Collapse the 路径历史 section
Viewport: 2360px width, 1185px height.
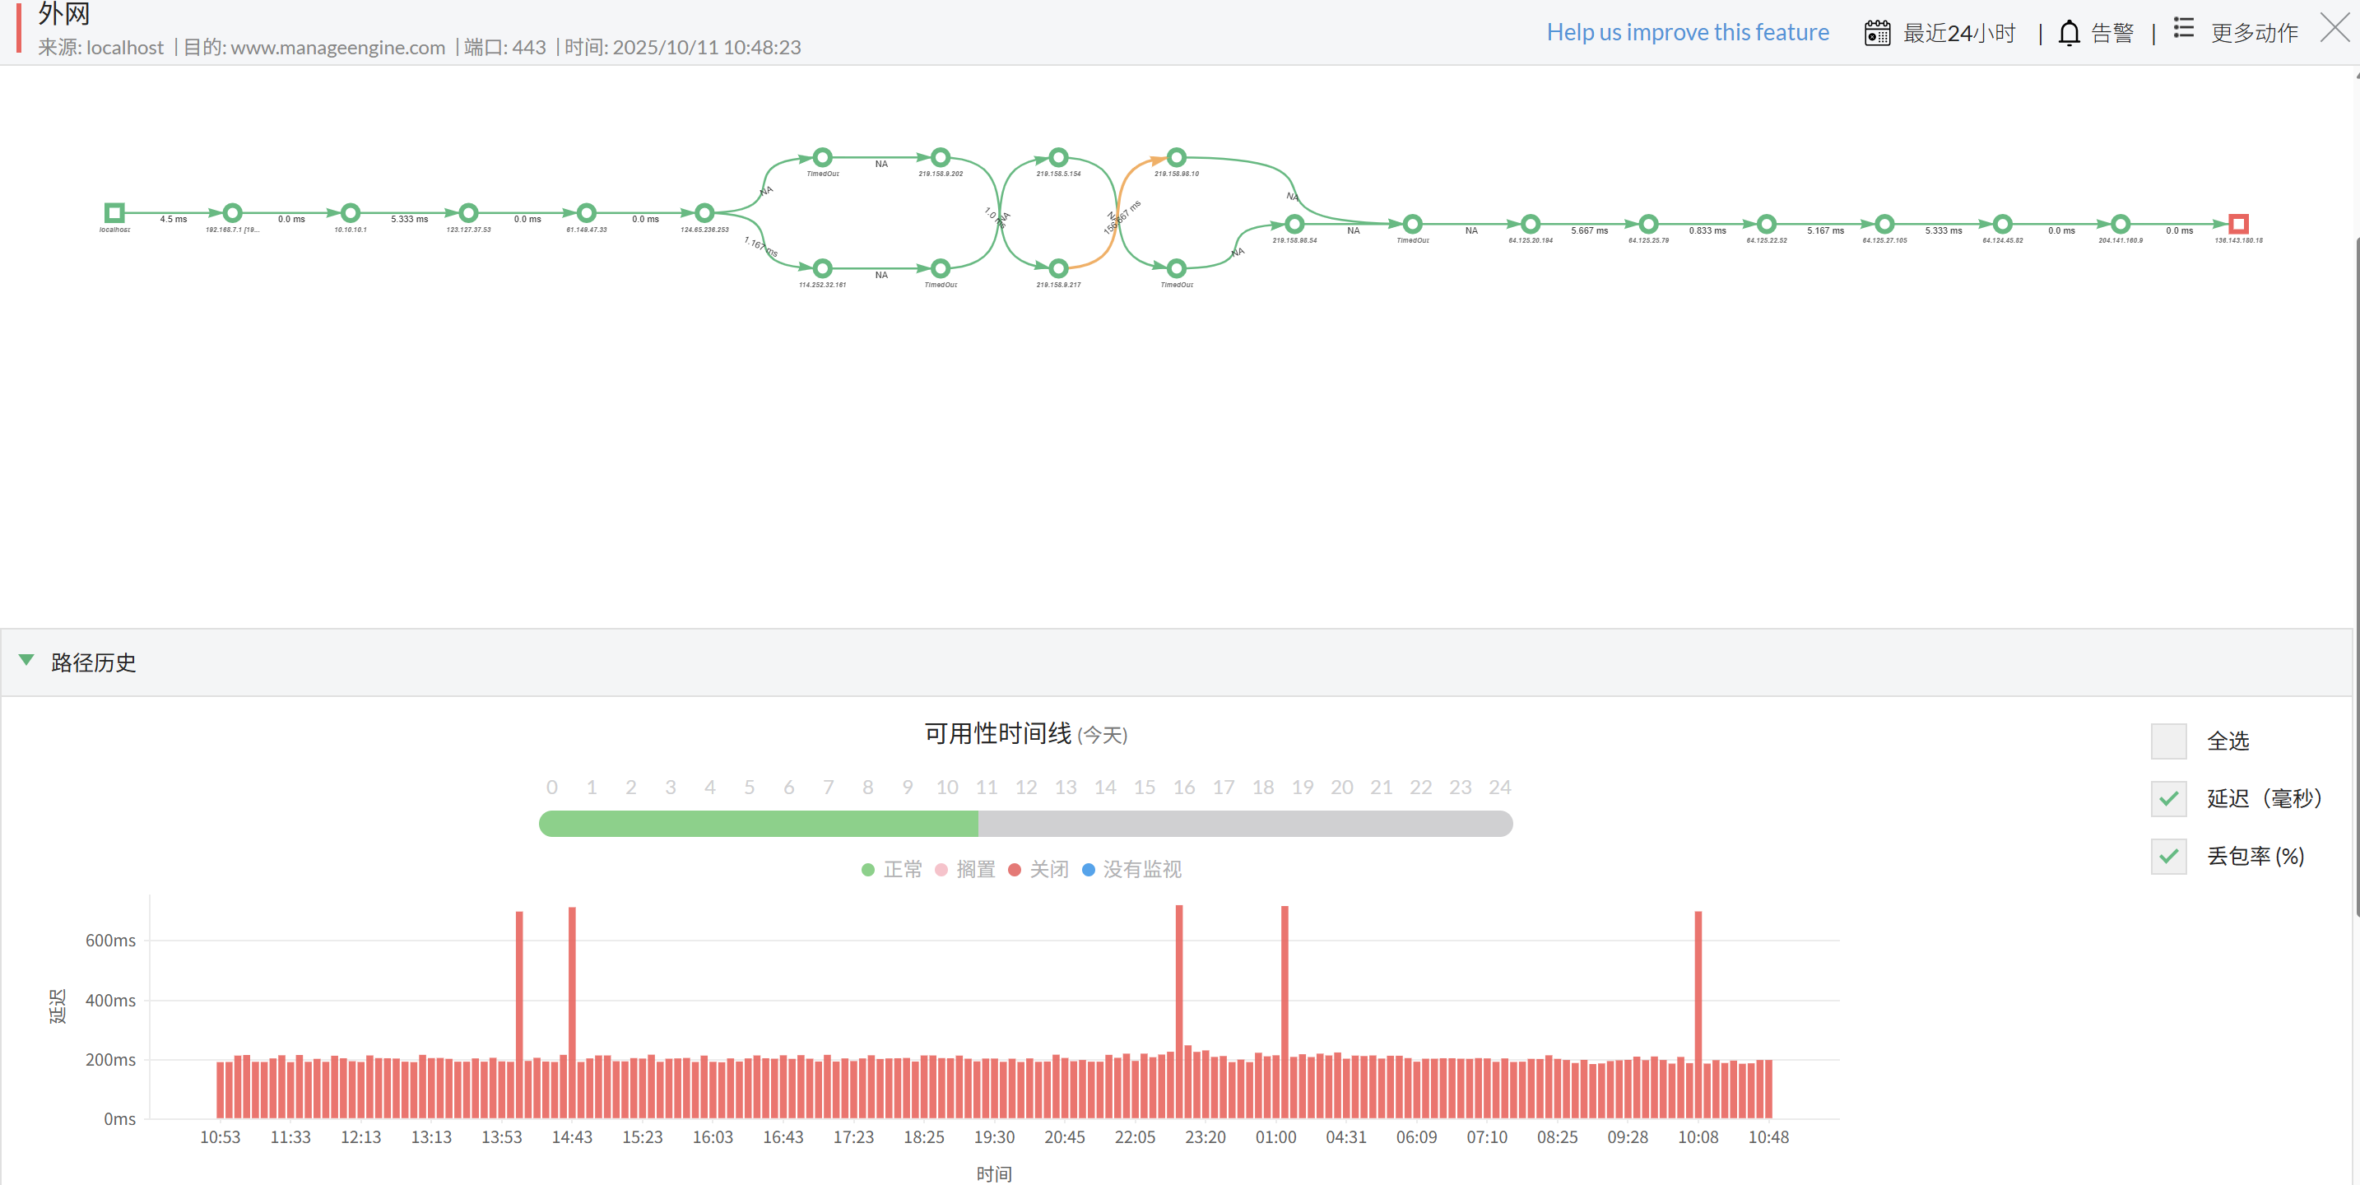[26, 659]
